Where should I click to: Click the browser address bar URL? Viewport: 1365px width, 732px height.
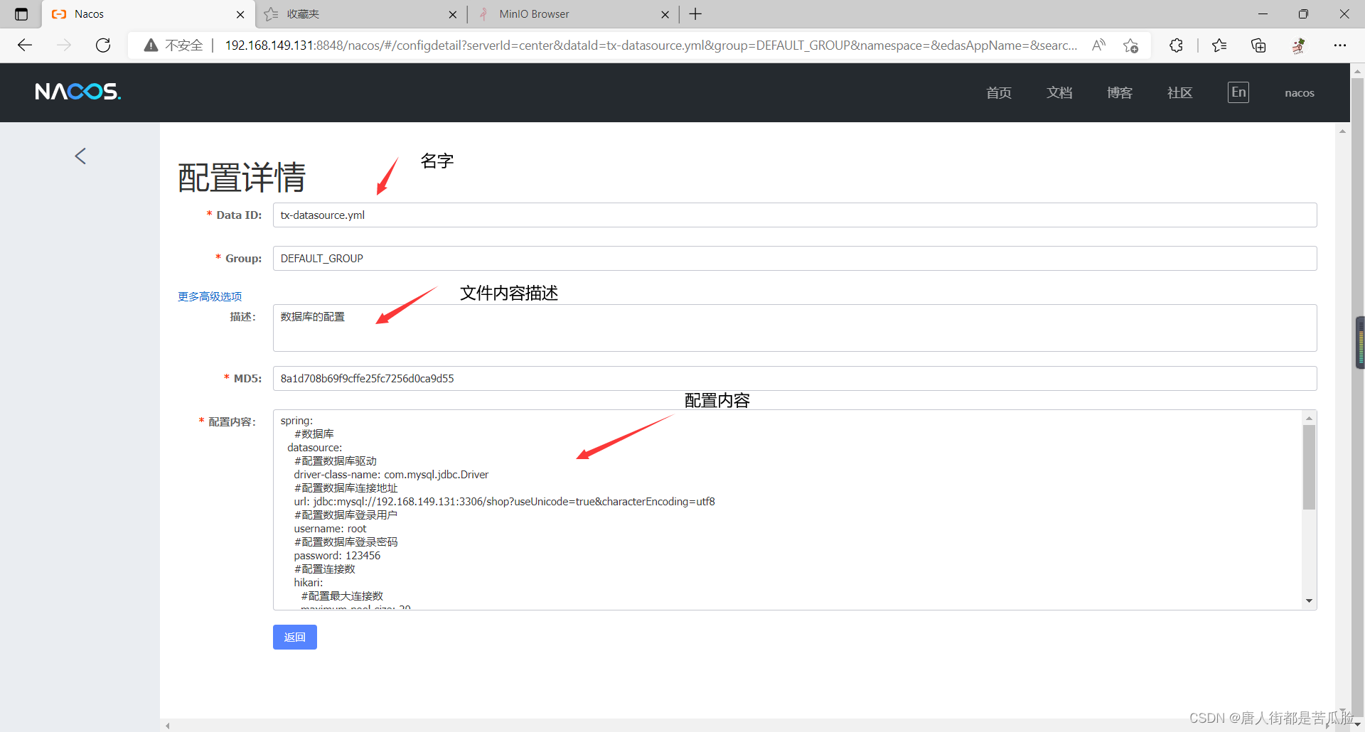pyautogui.click(x=651, y=45)
